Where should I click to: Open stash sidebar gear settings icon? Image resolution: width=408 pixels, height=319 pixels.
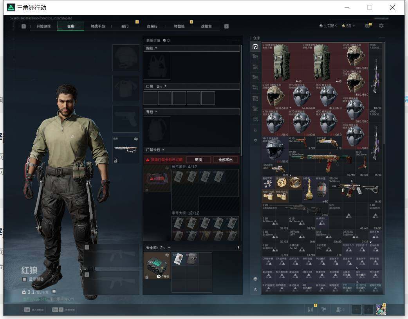pyautogui.click(x=255, y=140)
